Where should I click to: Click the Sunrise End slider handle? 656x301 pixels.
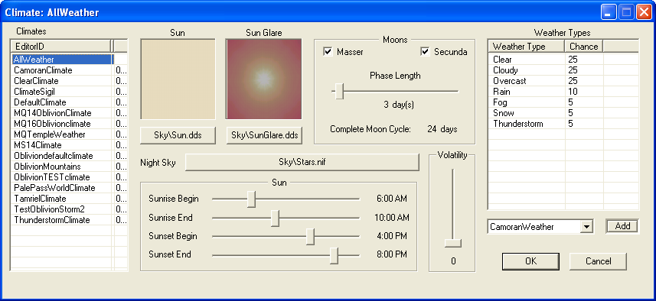(x=275, y=218)
